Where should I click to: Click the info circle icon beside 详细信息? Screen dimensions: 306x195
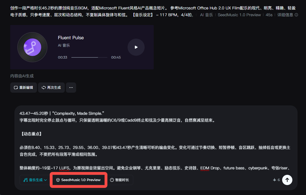click(x=296, y=15)
